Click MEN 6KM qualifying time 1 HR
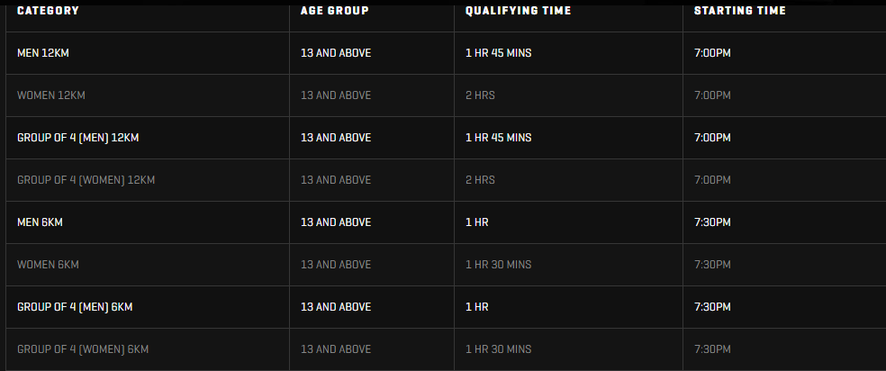Image resolution: width=886 pixels, height=371 pixels. 477,222
